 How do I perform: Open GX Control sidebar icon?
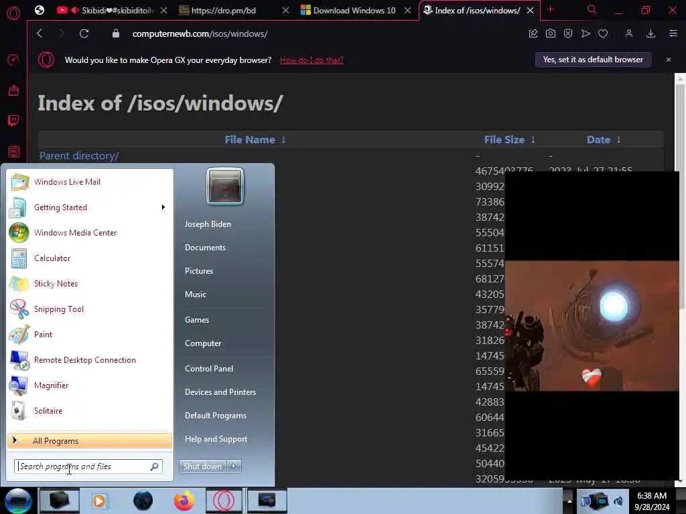pos(13,60)
